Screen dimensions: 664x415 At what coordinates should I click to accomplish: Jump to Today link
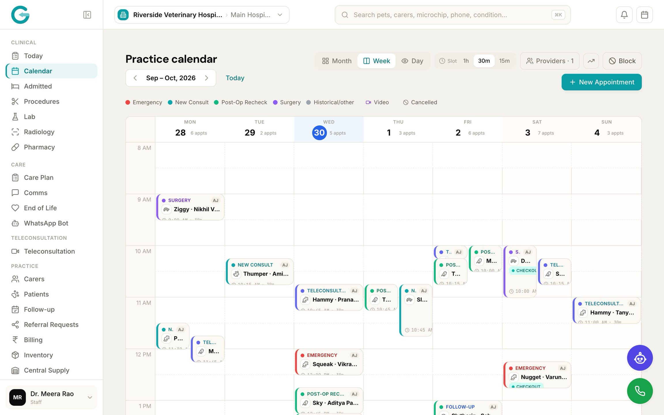[x=235, y=78]
